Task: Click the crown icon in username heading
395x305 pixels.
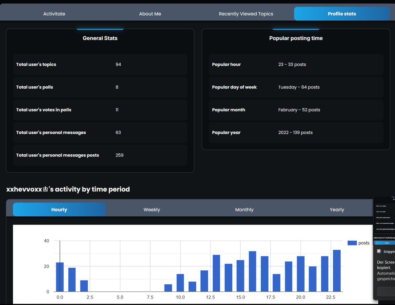Action: (x=45, y=189)
